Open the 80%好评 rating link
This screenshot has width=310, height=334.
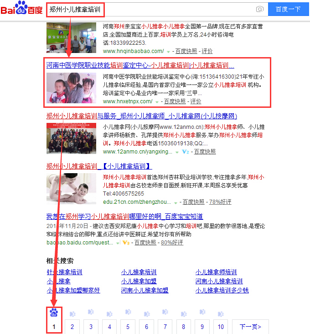172,243
